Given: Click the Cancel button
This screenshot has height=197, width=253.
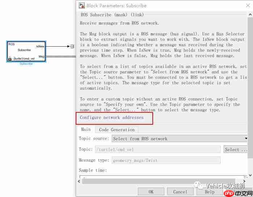Looking at the screenshot, I should tap(180, 192).
